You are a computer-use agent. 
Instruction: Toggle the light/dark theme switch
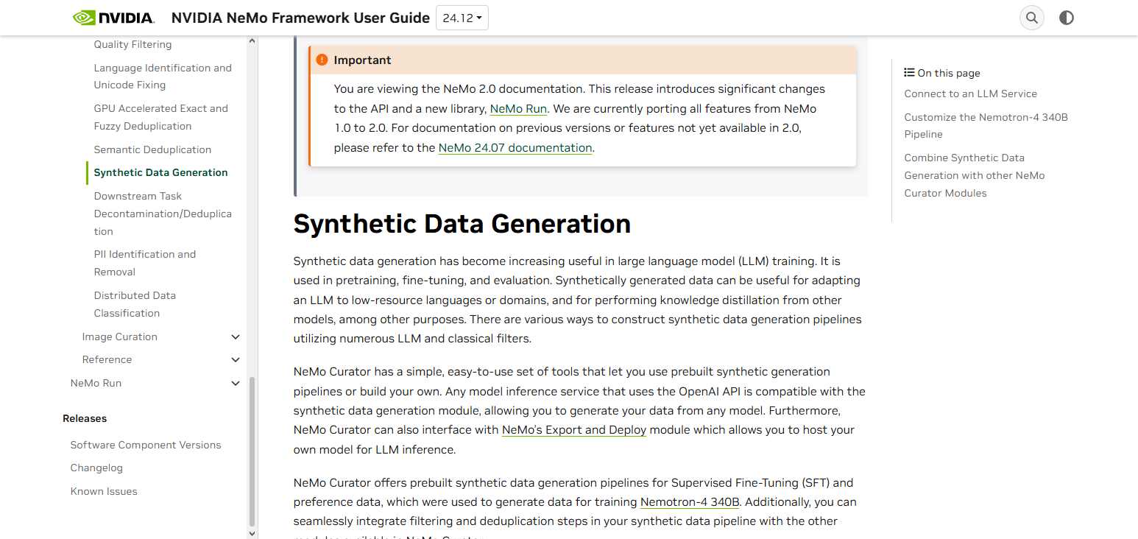1067,18
